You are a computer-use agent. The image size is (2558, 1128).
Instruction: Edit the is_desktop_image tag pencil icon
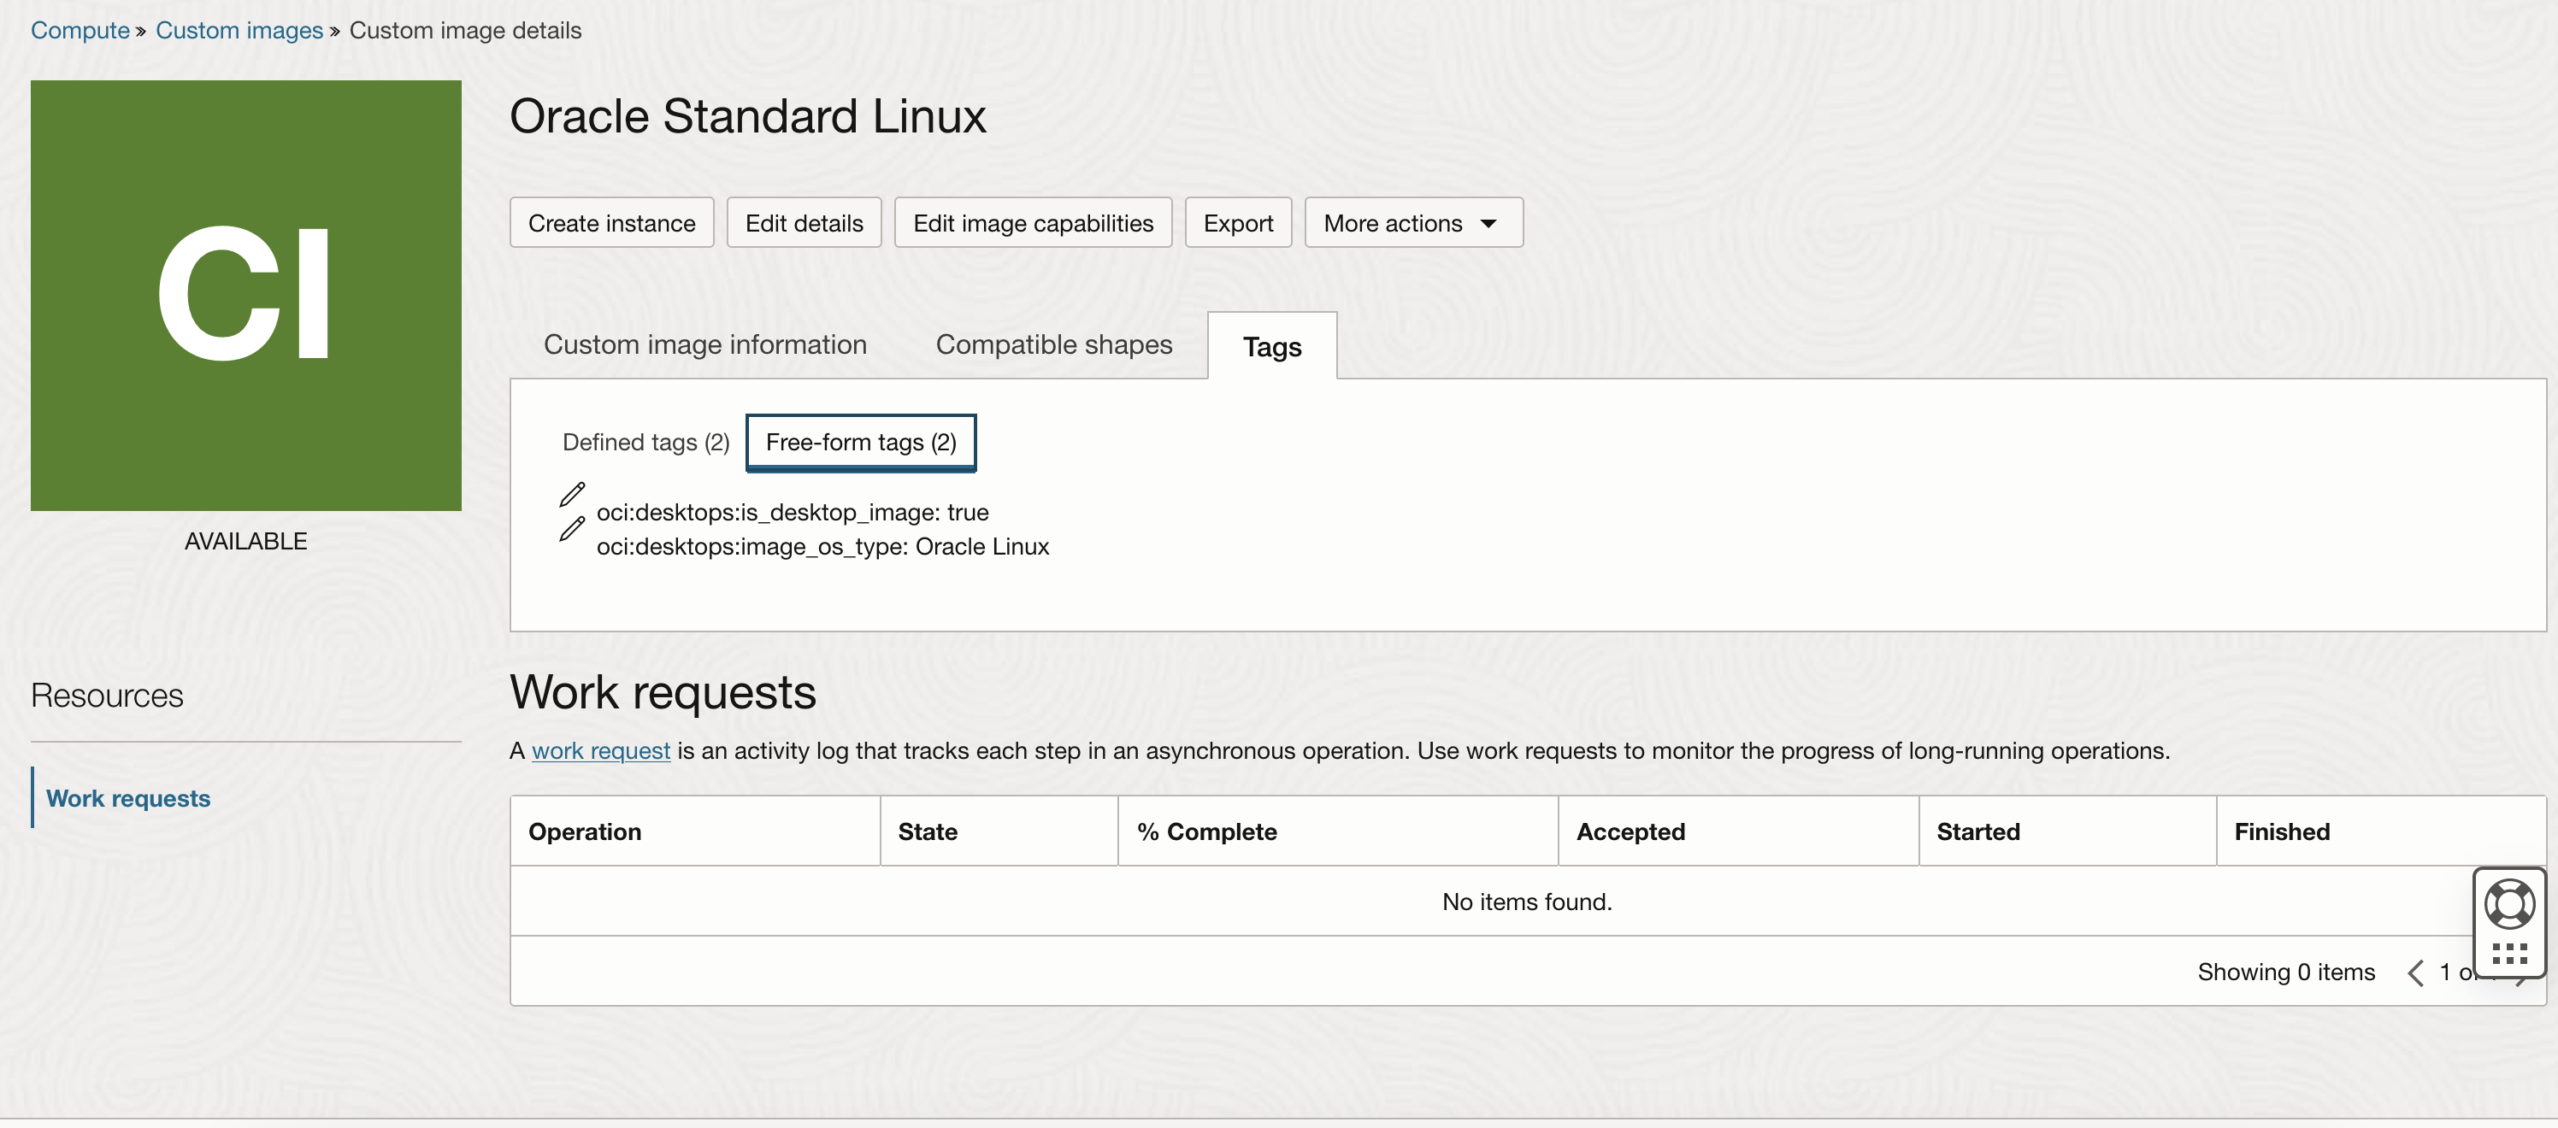click(572, 494)
